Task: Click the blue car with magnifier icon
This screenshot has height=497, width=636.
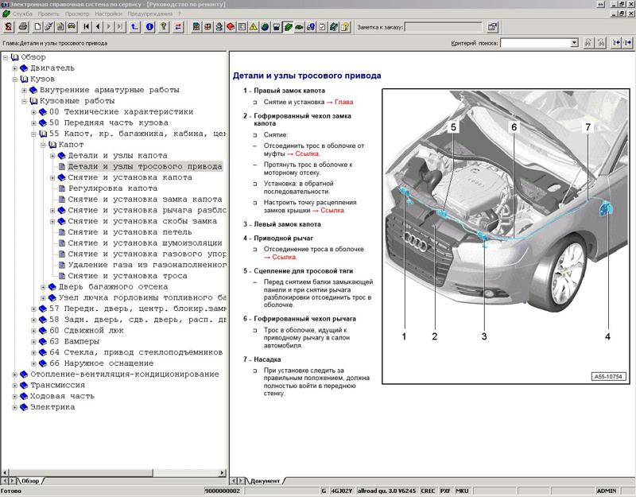Action: click(x=311, y=27)
